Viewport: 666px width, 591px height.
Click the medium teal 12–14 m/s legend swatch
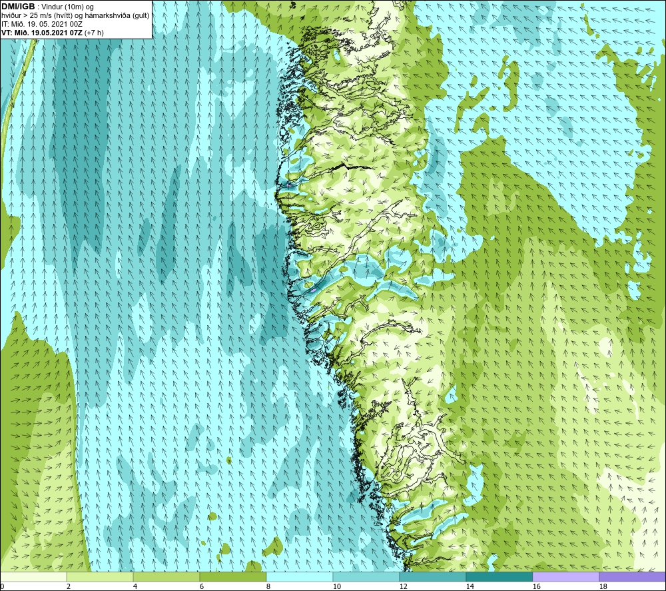click(x=432, y=576)
